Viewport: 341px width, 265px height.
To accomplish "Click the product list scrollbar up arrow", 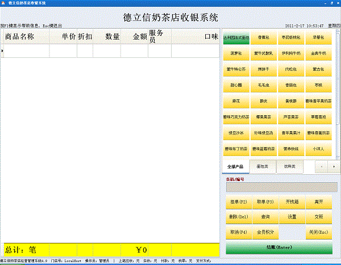I will (338, 31).
